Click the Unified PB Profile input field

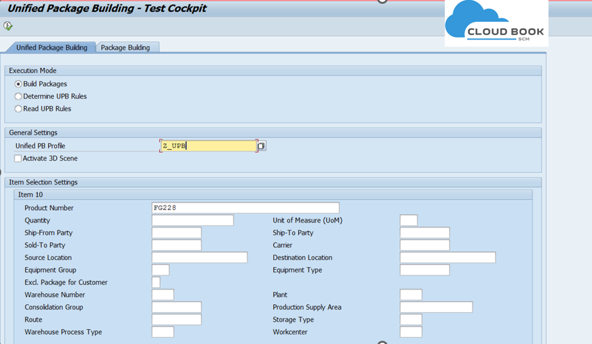208,146
